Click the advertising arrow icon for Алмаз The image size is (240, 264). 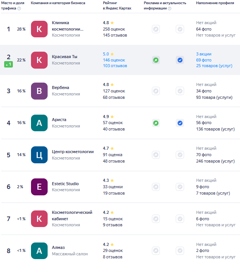coord(156,251)
